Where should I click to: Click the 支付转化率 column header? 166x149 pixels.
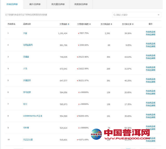coord(127,24)
